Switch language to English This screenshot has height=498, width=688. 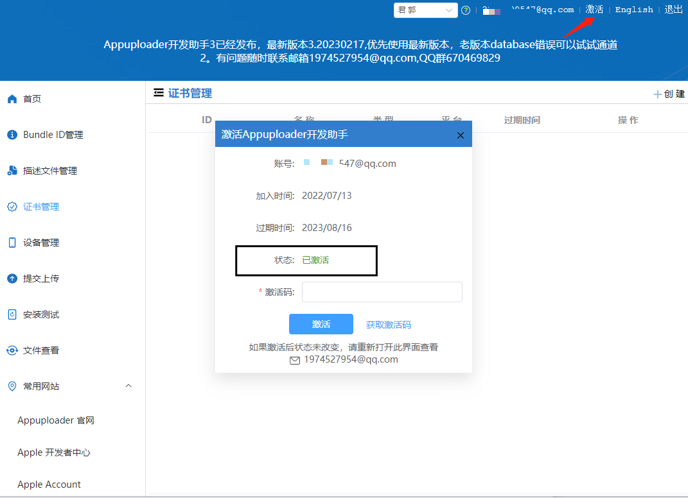[x=634, y=10]
